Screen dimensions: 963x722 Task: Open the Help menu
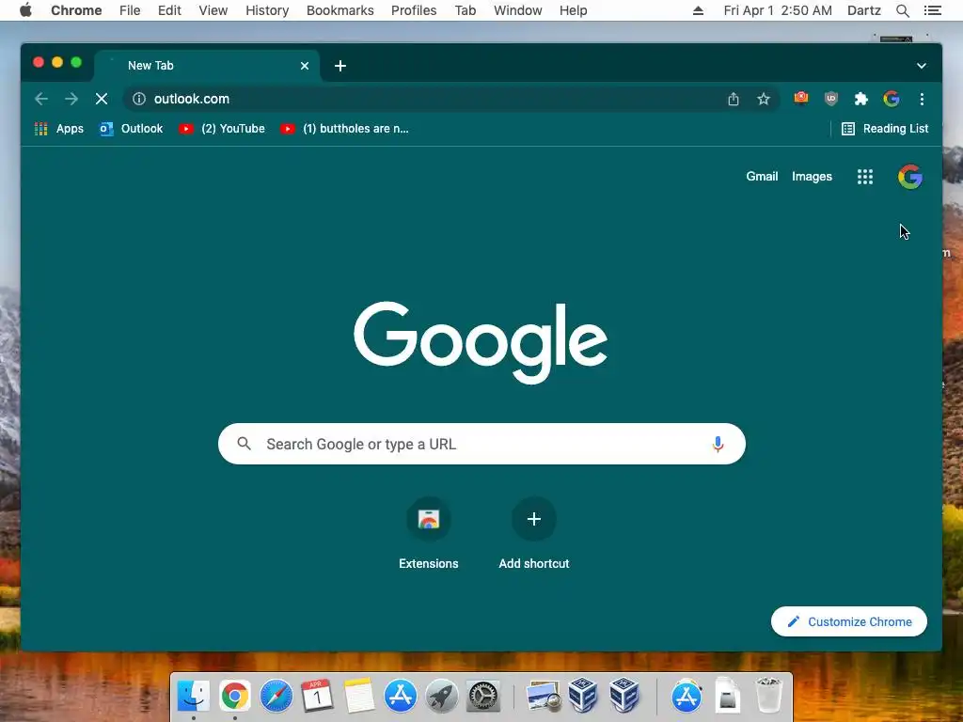[x=573, y=10]
